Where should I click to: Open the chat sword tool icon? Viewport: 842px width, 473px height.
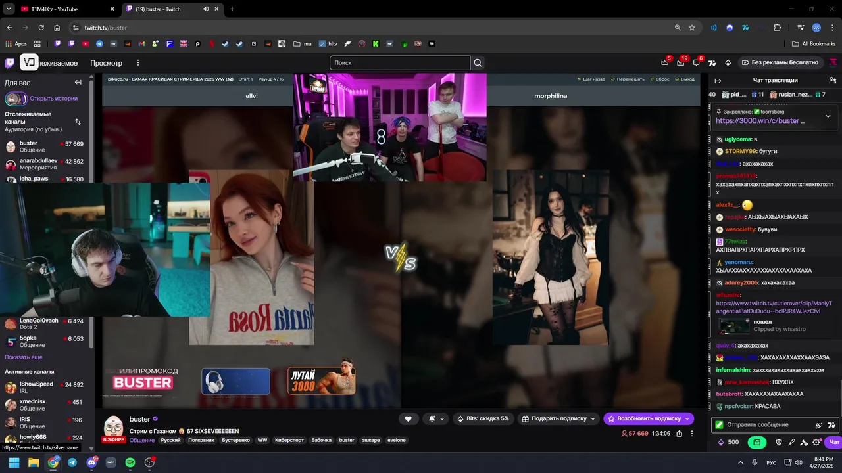(x=791, y=442)
